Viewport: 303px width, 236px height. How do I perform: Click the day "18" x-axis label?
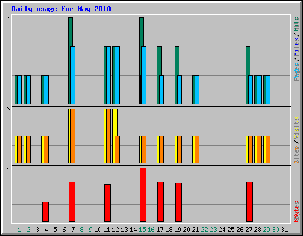[169, 230]
